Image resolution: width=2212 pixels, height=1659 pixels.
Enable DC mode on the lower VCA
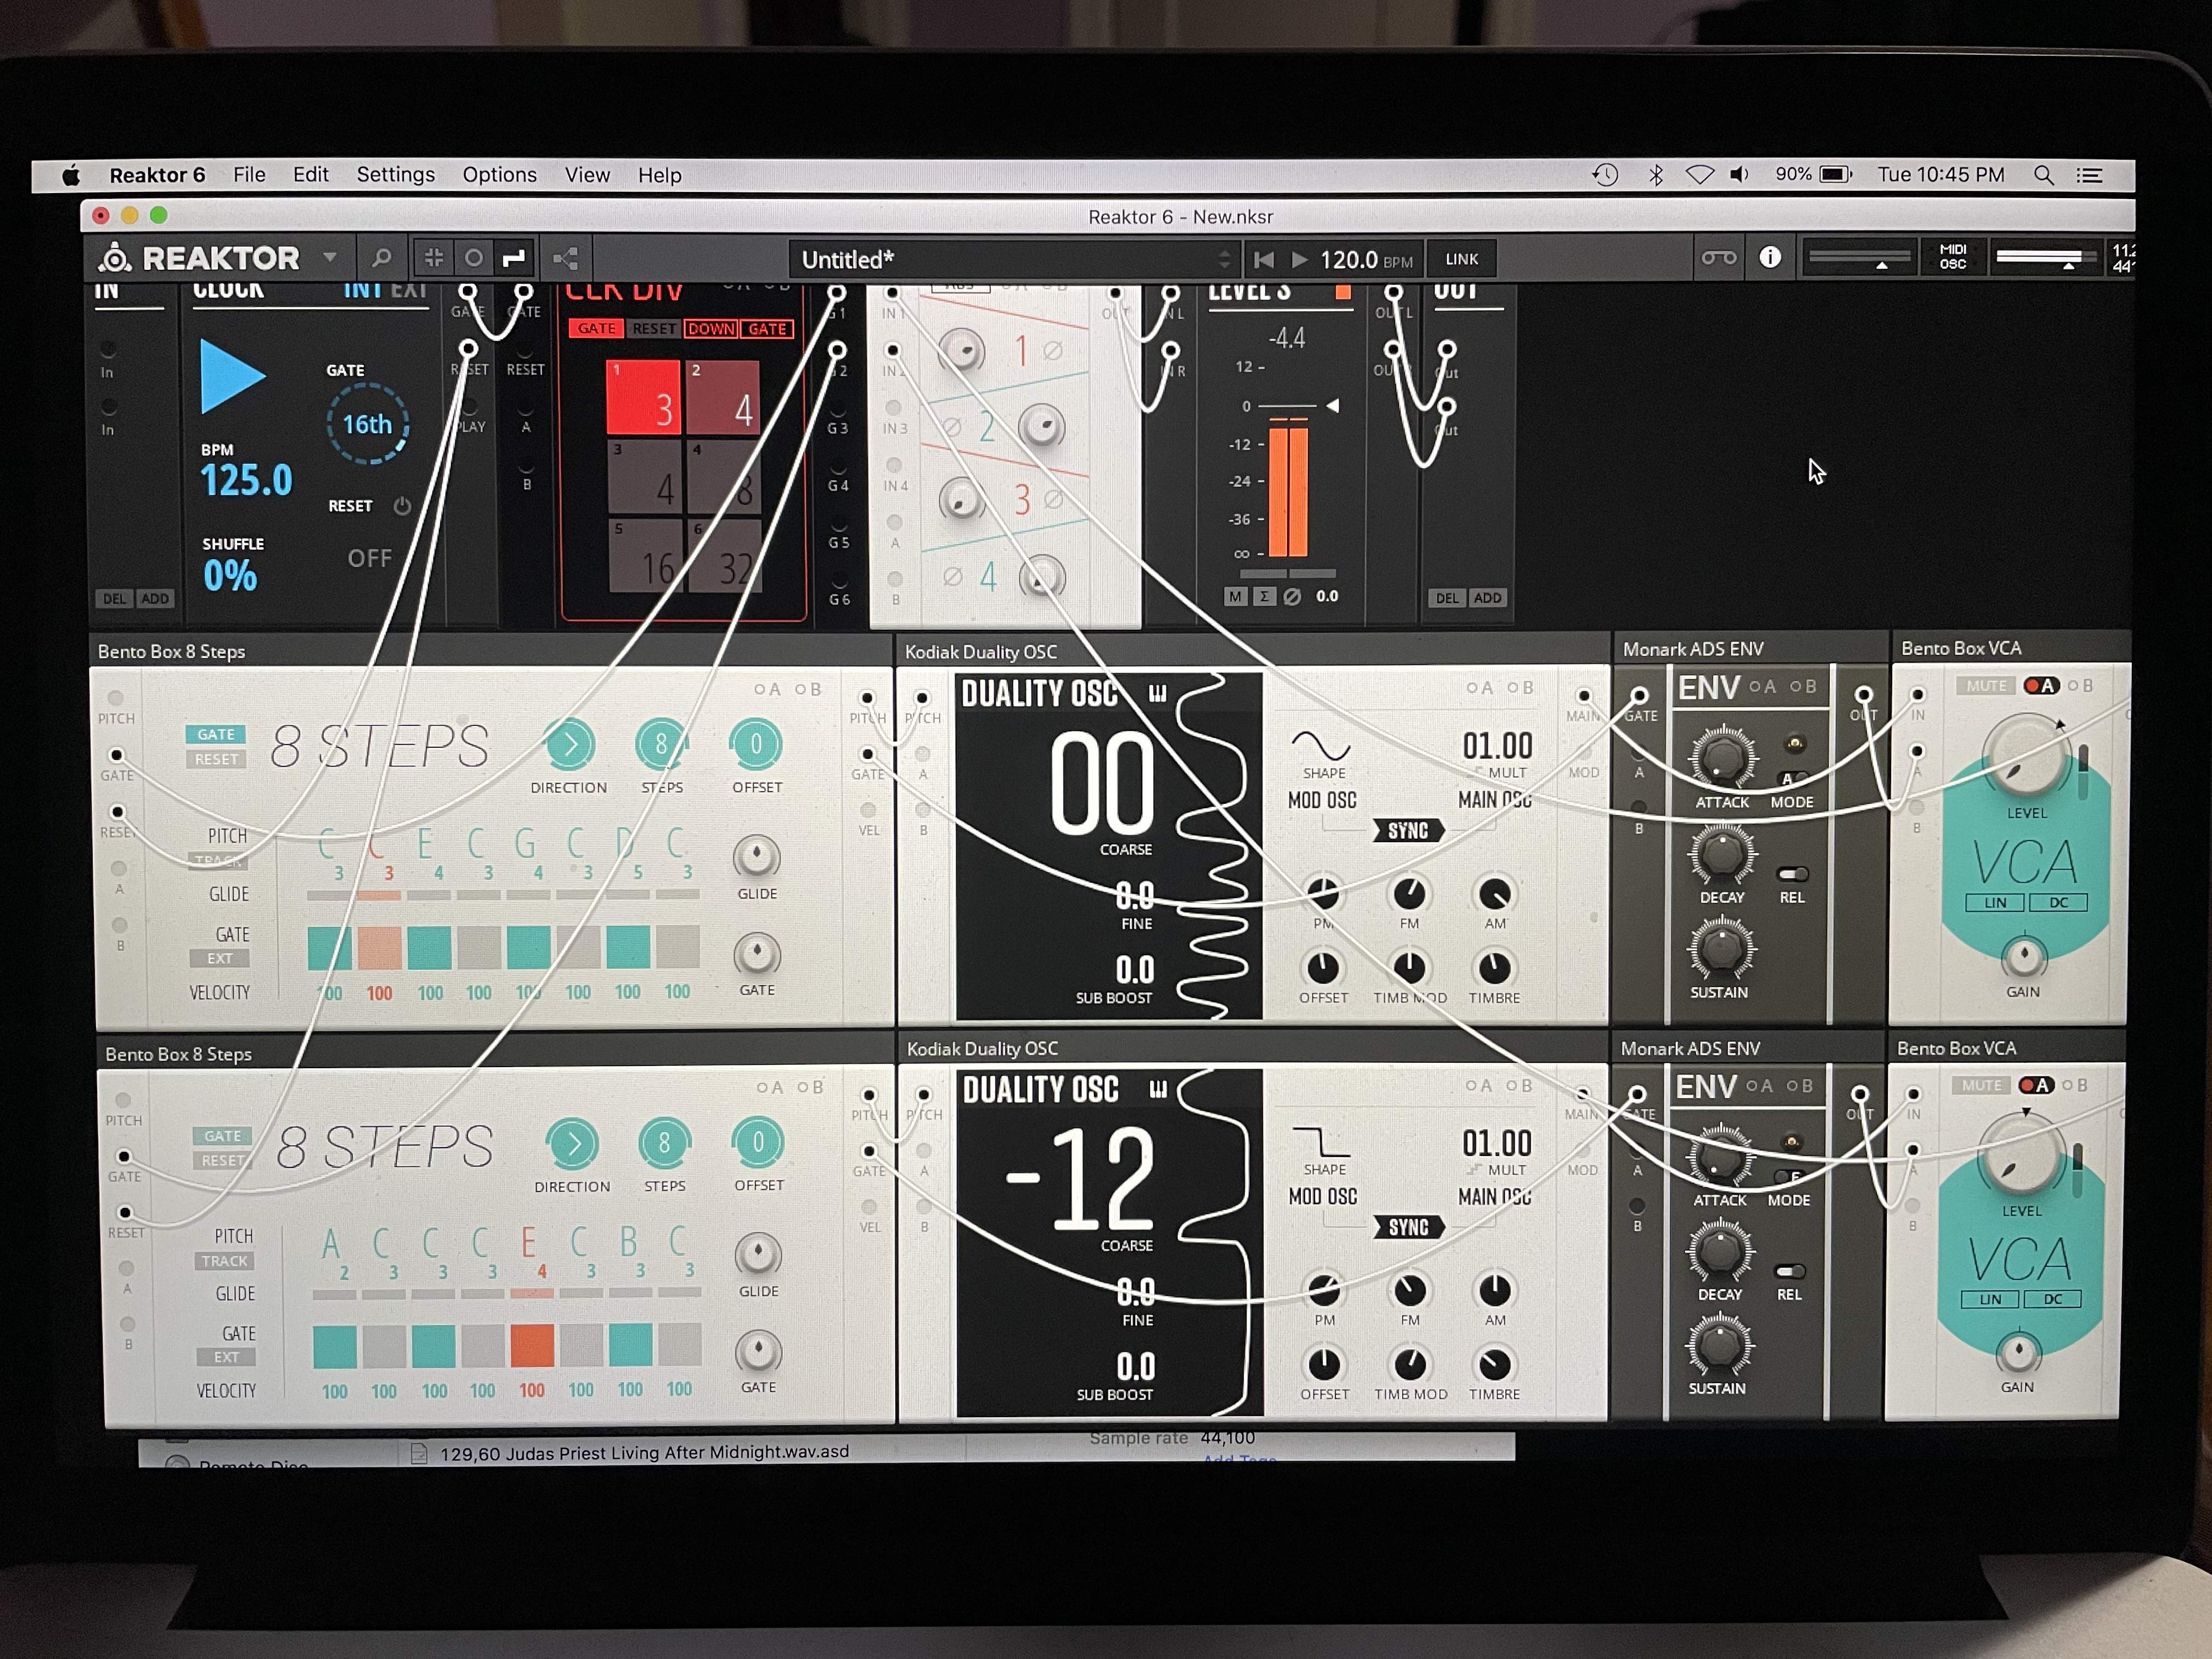coord(2053,1299)
